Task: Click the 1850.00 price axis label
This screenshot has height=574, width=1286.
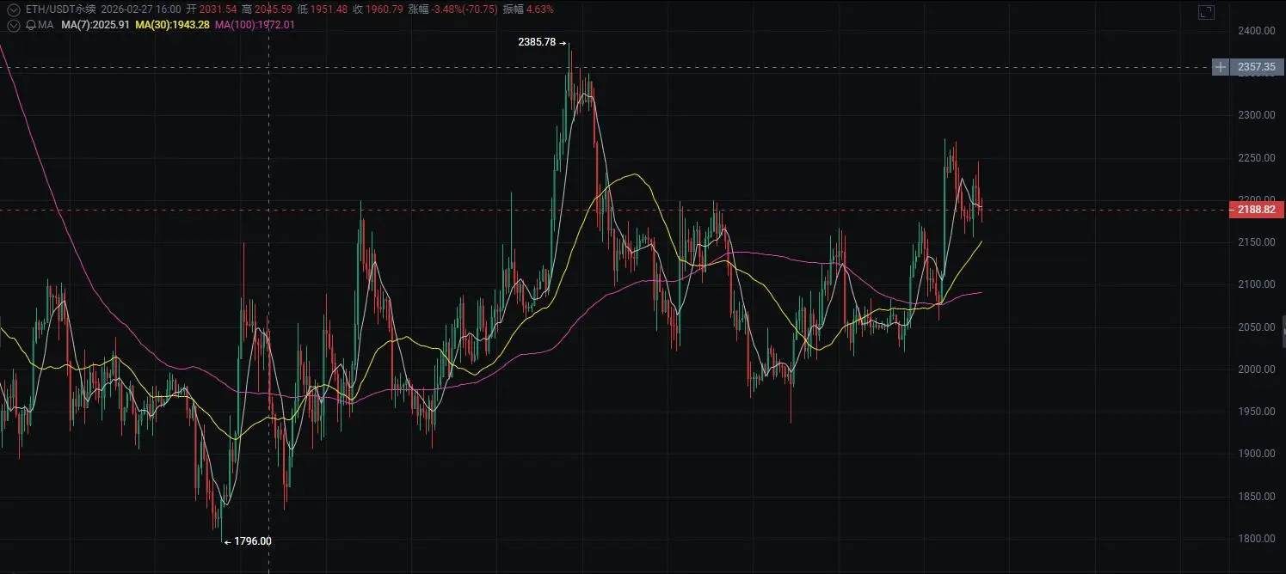Action: [1256, 497]
